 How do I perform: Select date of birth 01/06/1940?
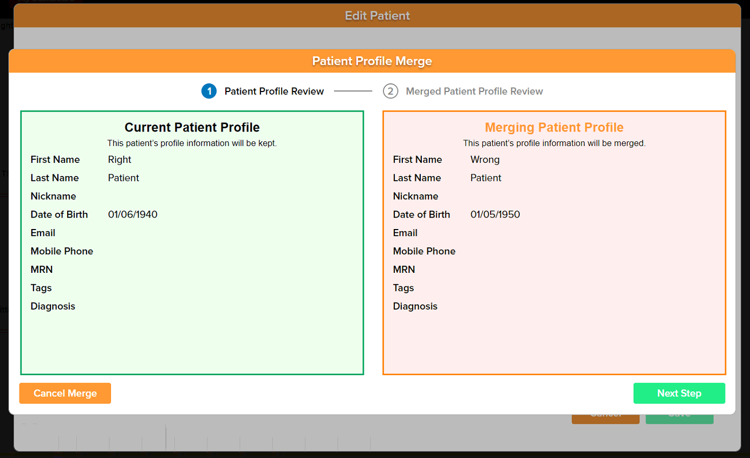(133, 215)
